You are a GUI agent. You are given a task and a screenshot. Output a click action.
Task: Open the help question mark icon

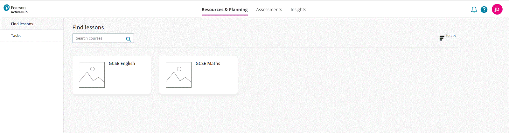tap(484, 9)
